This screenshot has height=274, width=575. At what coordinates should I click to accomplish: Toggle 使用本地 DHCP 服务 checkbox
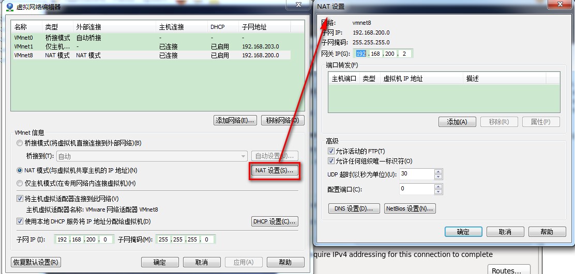tap(20, 221)
